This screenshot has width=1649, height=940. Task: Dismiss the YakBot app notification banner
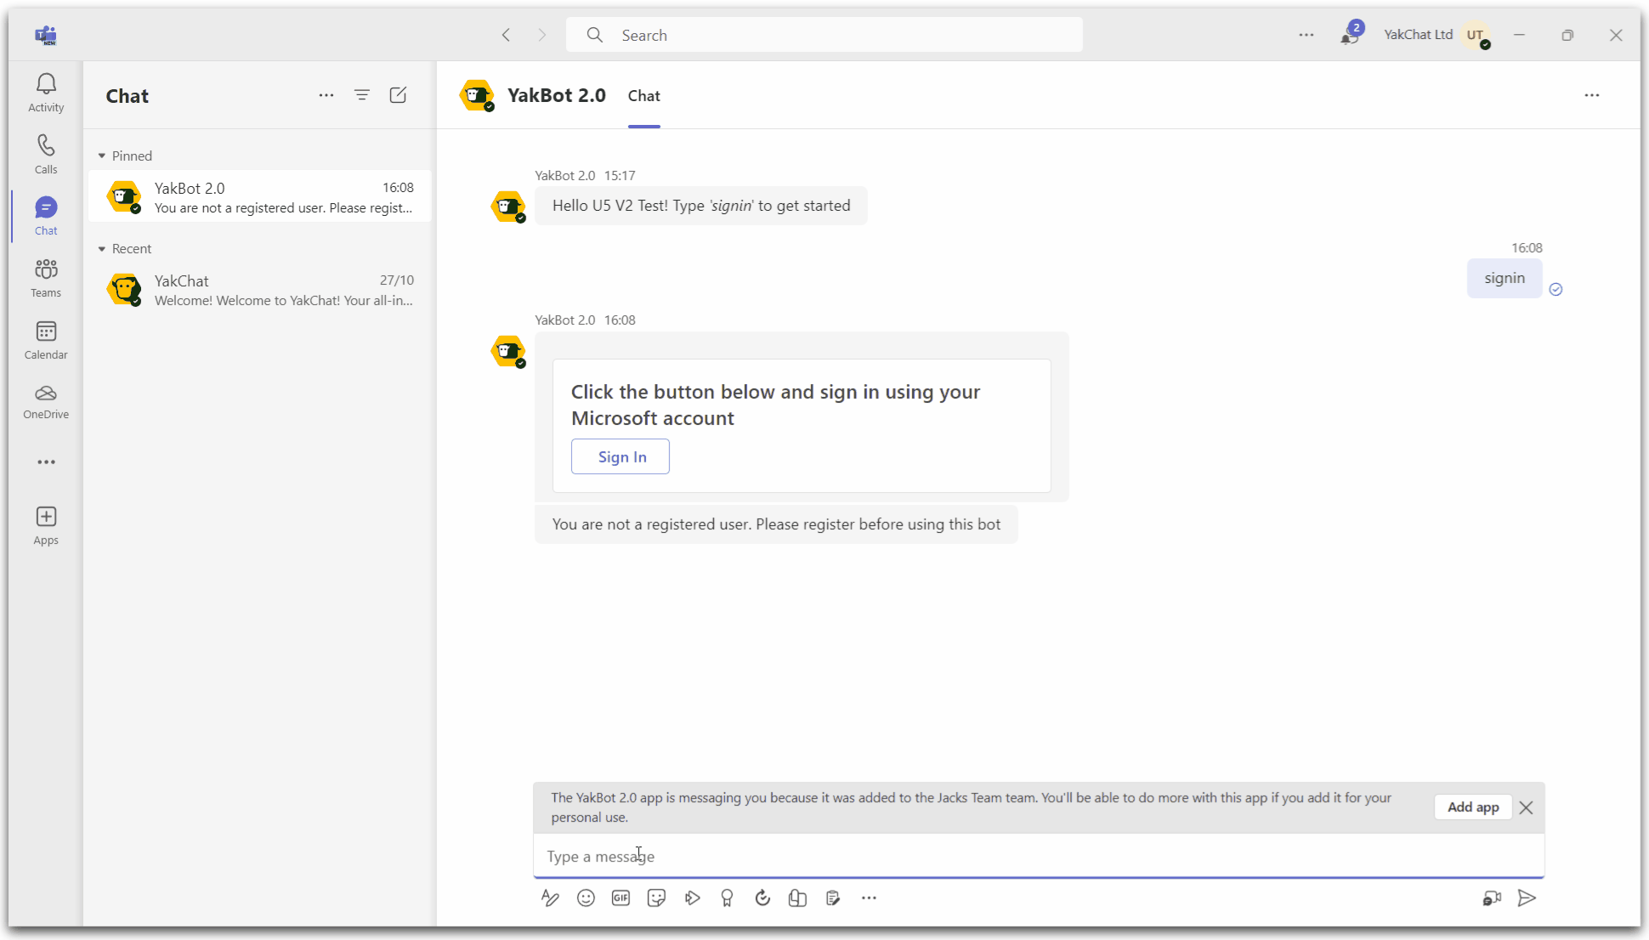pyautogui.click(x=1526, y=807)
